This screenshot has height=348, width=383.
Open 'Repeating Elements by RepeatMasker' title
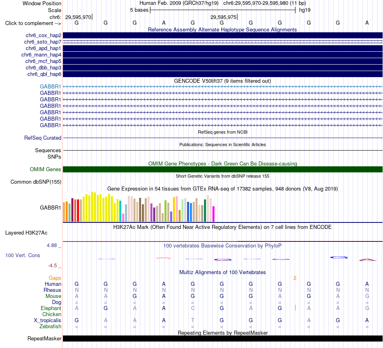223,333
